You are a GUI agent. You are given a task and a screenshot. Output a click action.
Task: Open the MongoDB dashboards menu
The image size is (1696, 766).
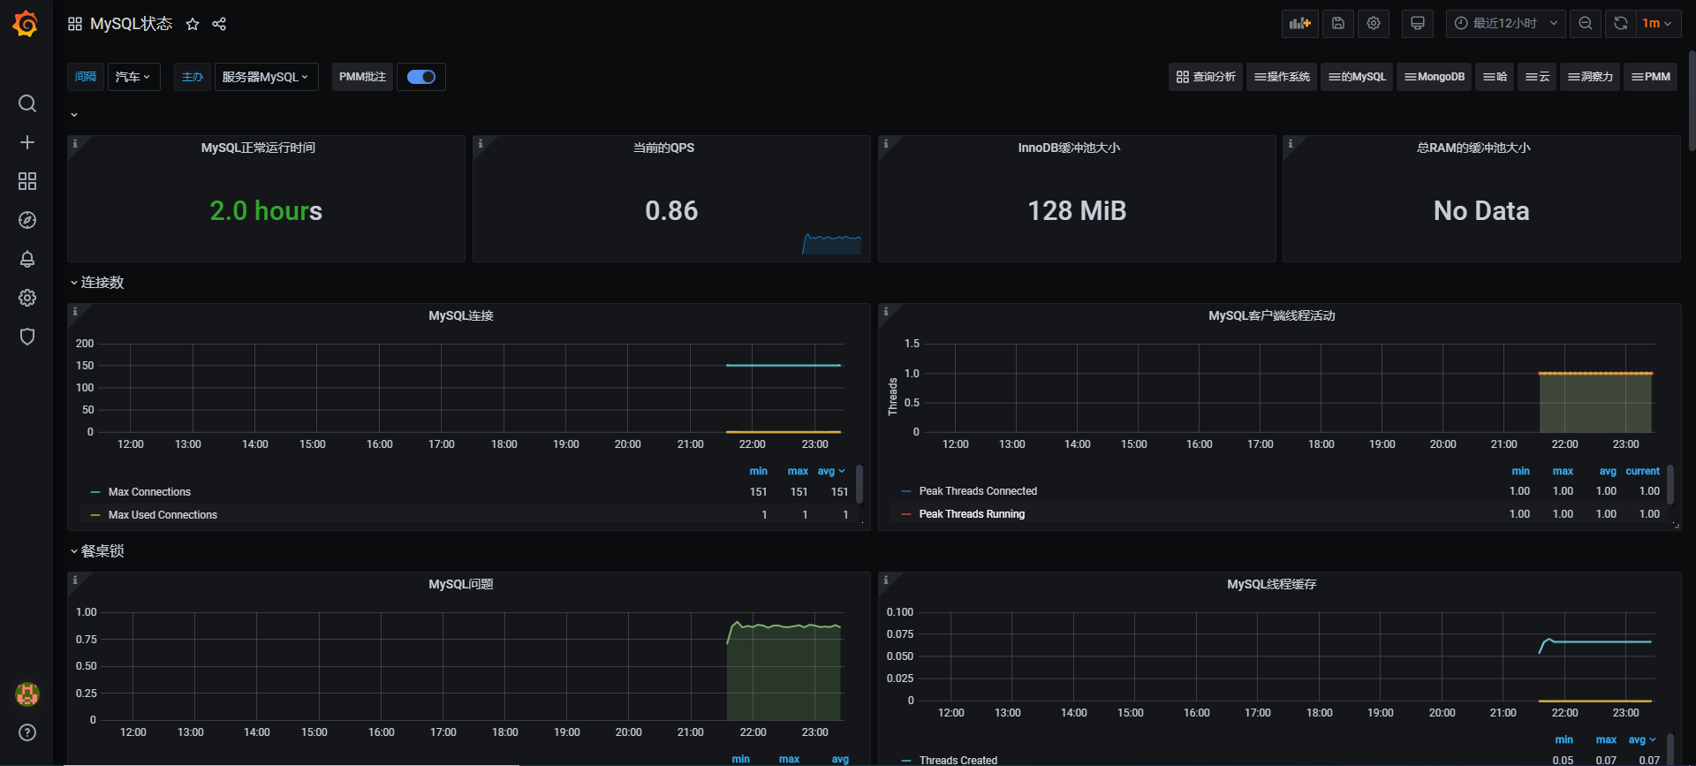[x=1435, y=77]
